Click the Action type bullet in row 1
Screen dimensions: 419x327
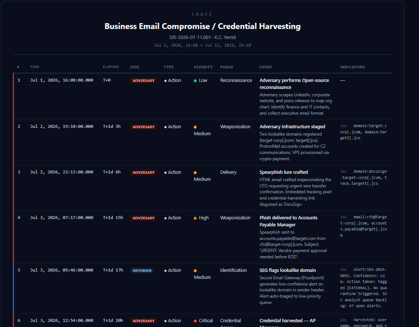(x=165, y=80)
